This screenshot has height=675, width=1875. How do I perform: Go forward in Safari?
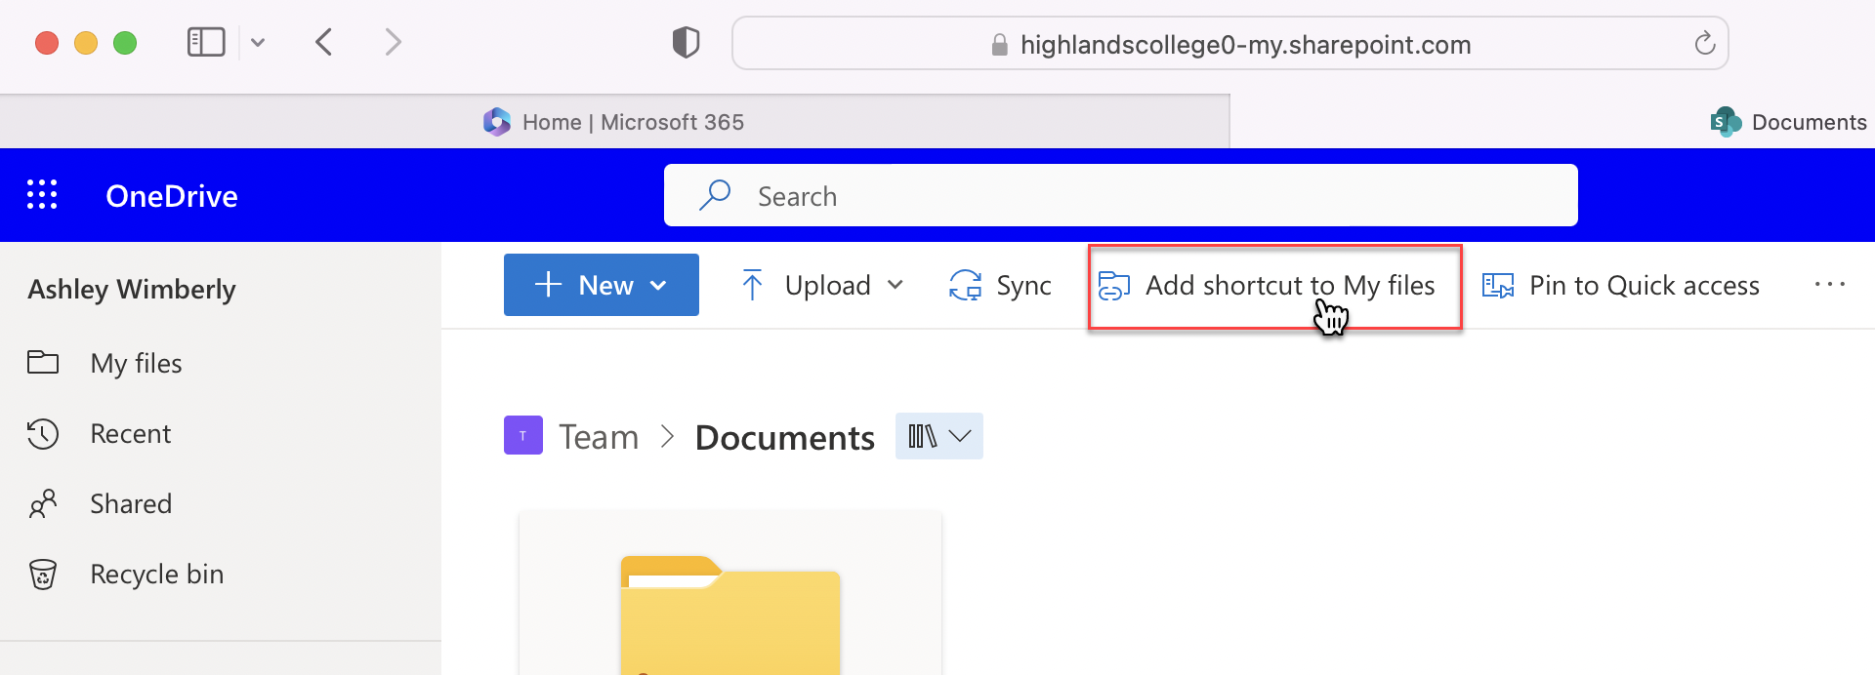coord(393,42)
